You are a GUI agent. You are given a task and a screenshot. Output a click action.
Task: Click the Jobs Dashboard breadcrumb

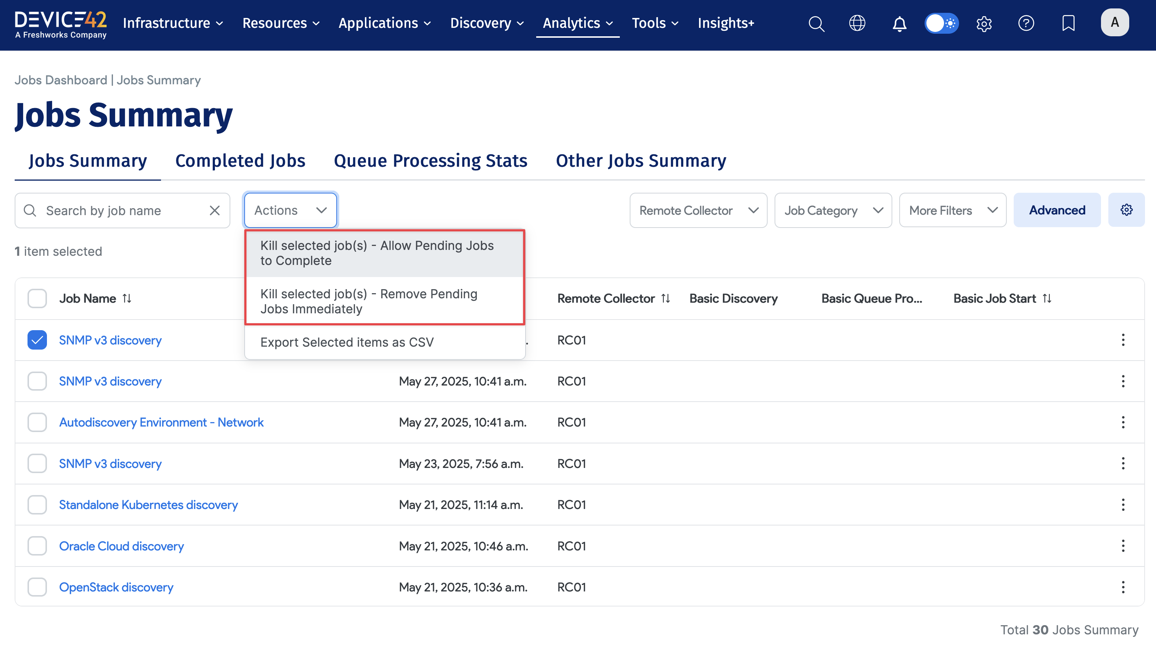[x=61, y=80]
